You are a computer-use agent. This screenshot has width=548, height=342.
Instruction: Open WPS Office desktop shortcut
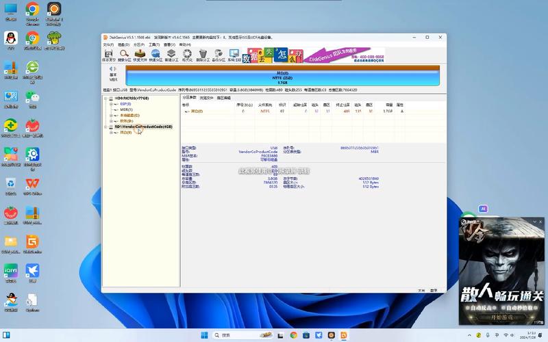pyautogui.click(x=32, y=186)
